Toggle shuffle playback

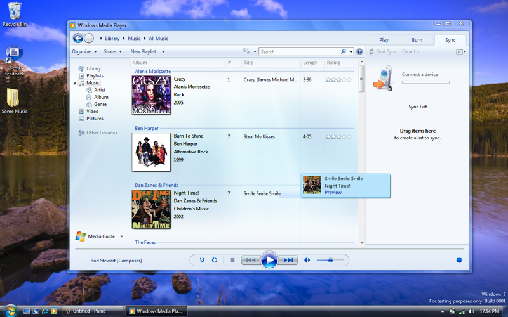click(202, 260)
